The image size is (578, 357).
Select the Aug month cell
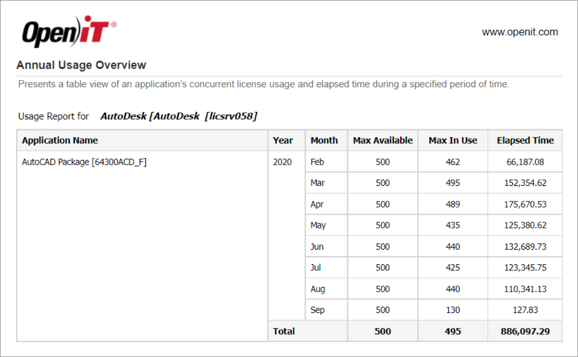(326, 289)
